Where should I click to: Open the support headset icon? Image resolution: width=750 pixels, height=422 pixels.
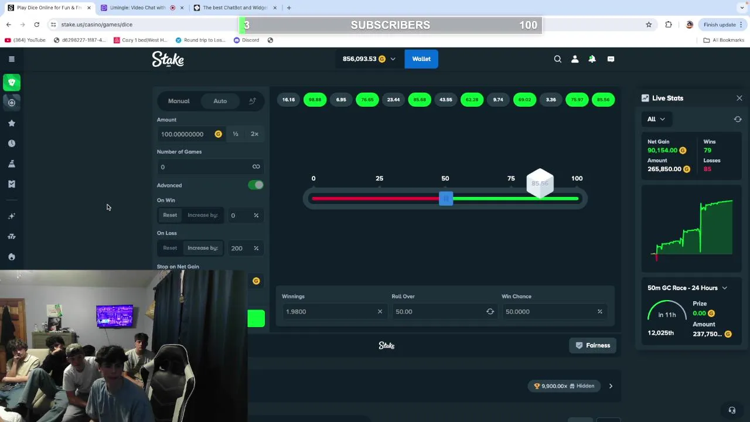pos(732,410)
